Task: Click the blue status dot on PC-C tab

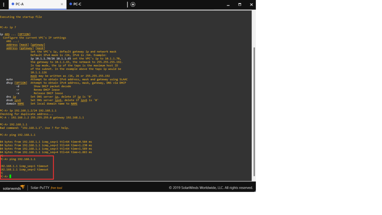Action: coord(71,4)
